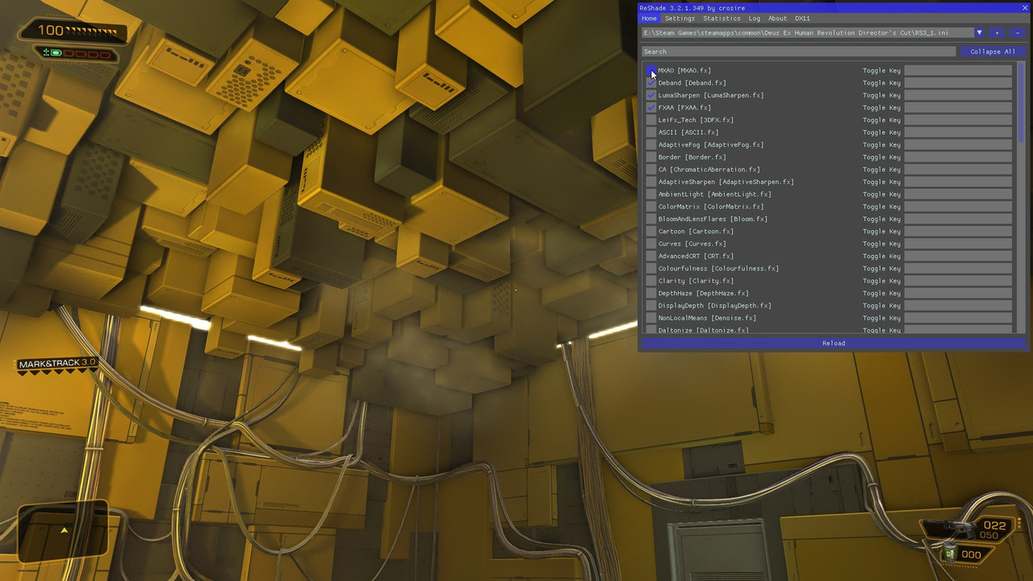Switch to the Log tab
The width and height of the screenshot is (1033, 581).
pos(754,19)
